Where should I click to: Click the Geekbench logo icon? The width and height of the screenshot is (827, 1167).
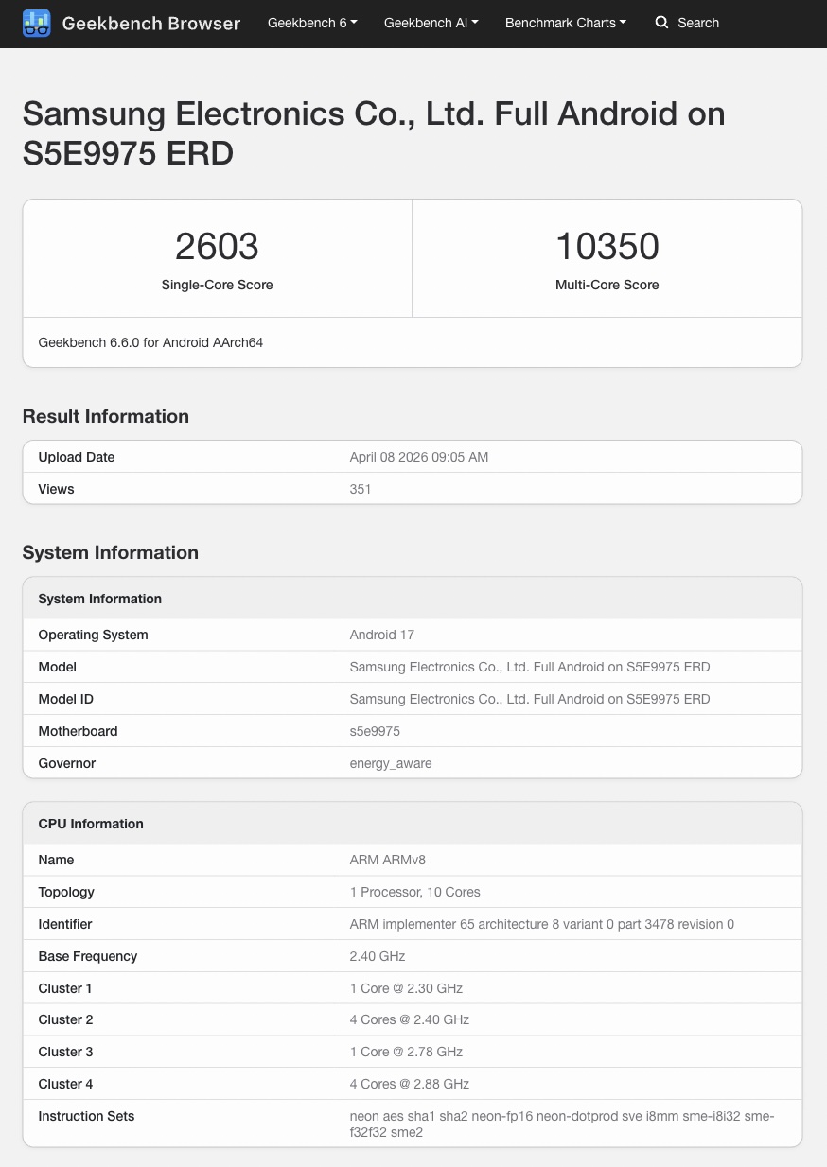point(36,23)
